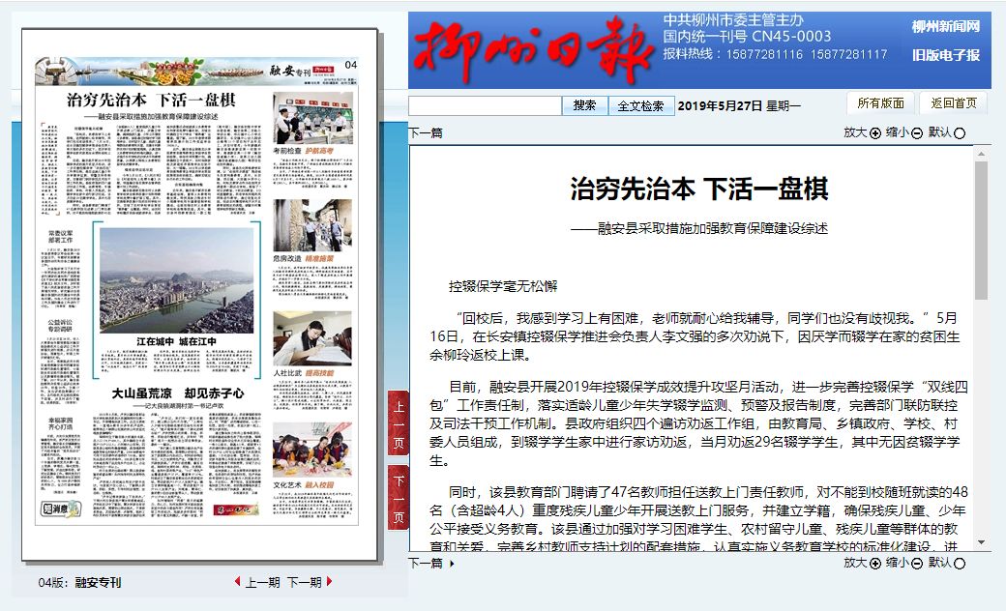Select the 返回首页 tab
This screenshot has height=611, width=1006.
pyautogui.click(x=954, y=103)
